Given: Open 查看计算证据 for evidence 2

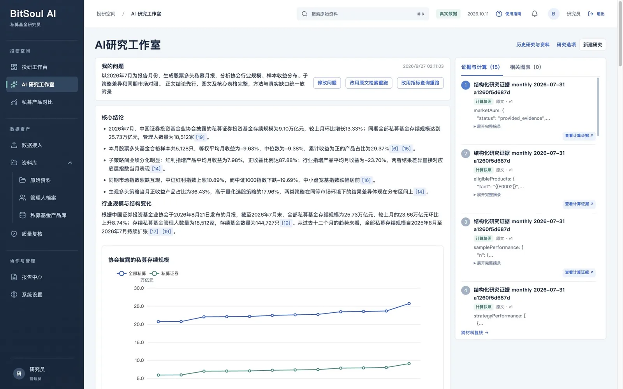Looking at the screenshot, I should [579, 204].
